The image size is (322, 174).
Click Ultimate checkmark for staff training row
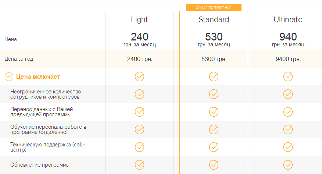tap(288, 129)
